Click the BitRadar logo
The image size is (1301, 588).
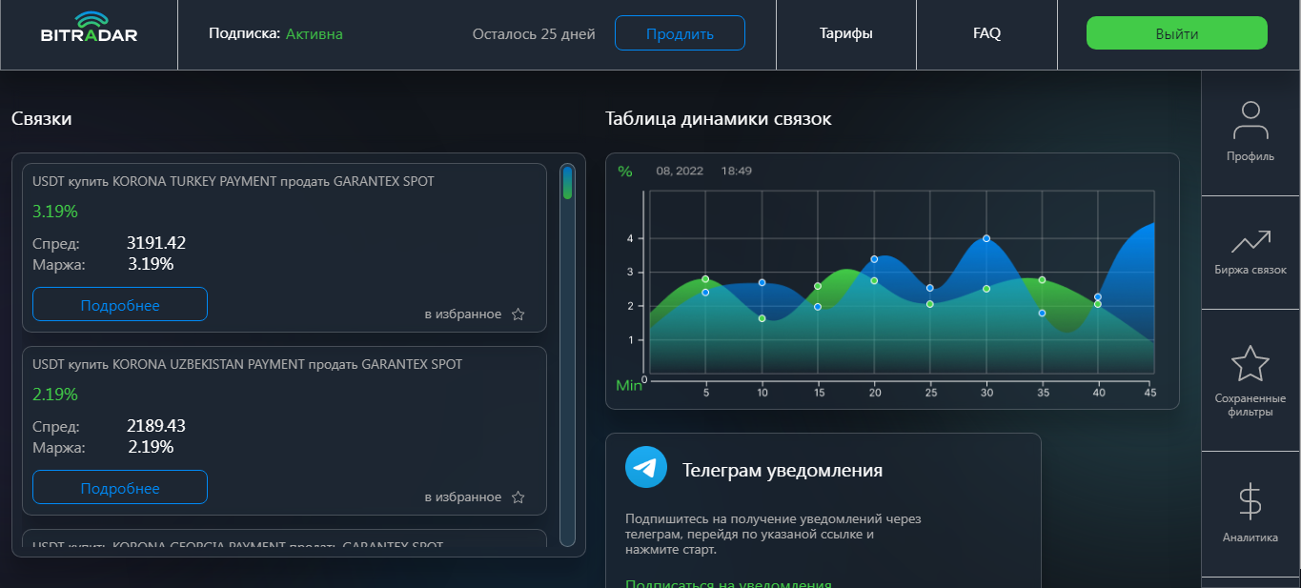coord(89,28)
